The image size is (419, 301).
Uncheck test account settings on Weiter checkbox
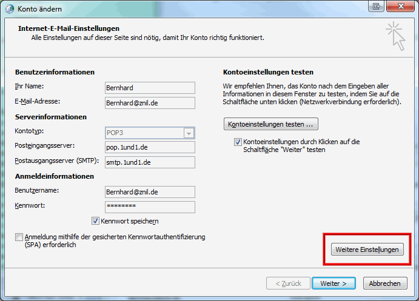[238, 142]
